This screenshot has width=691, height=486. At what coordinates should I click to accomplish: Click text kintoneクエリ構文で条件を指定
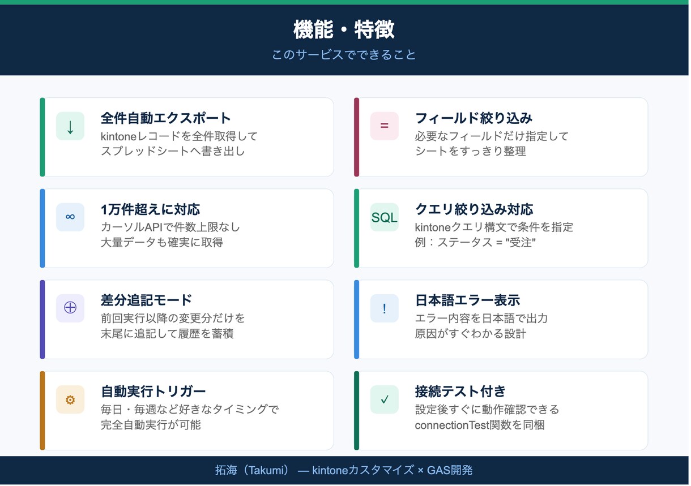click(x=494, y=227)
